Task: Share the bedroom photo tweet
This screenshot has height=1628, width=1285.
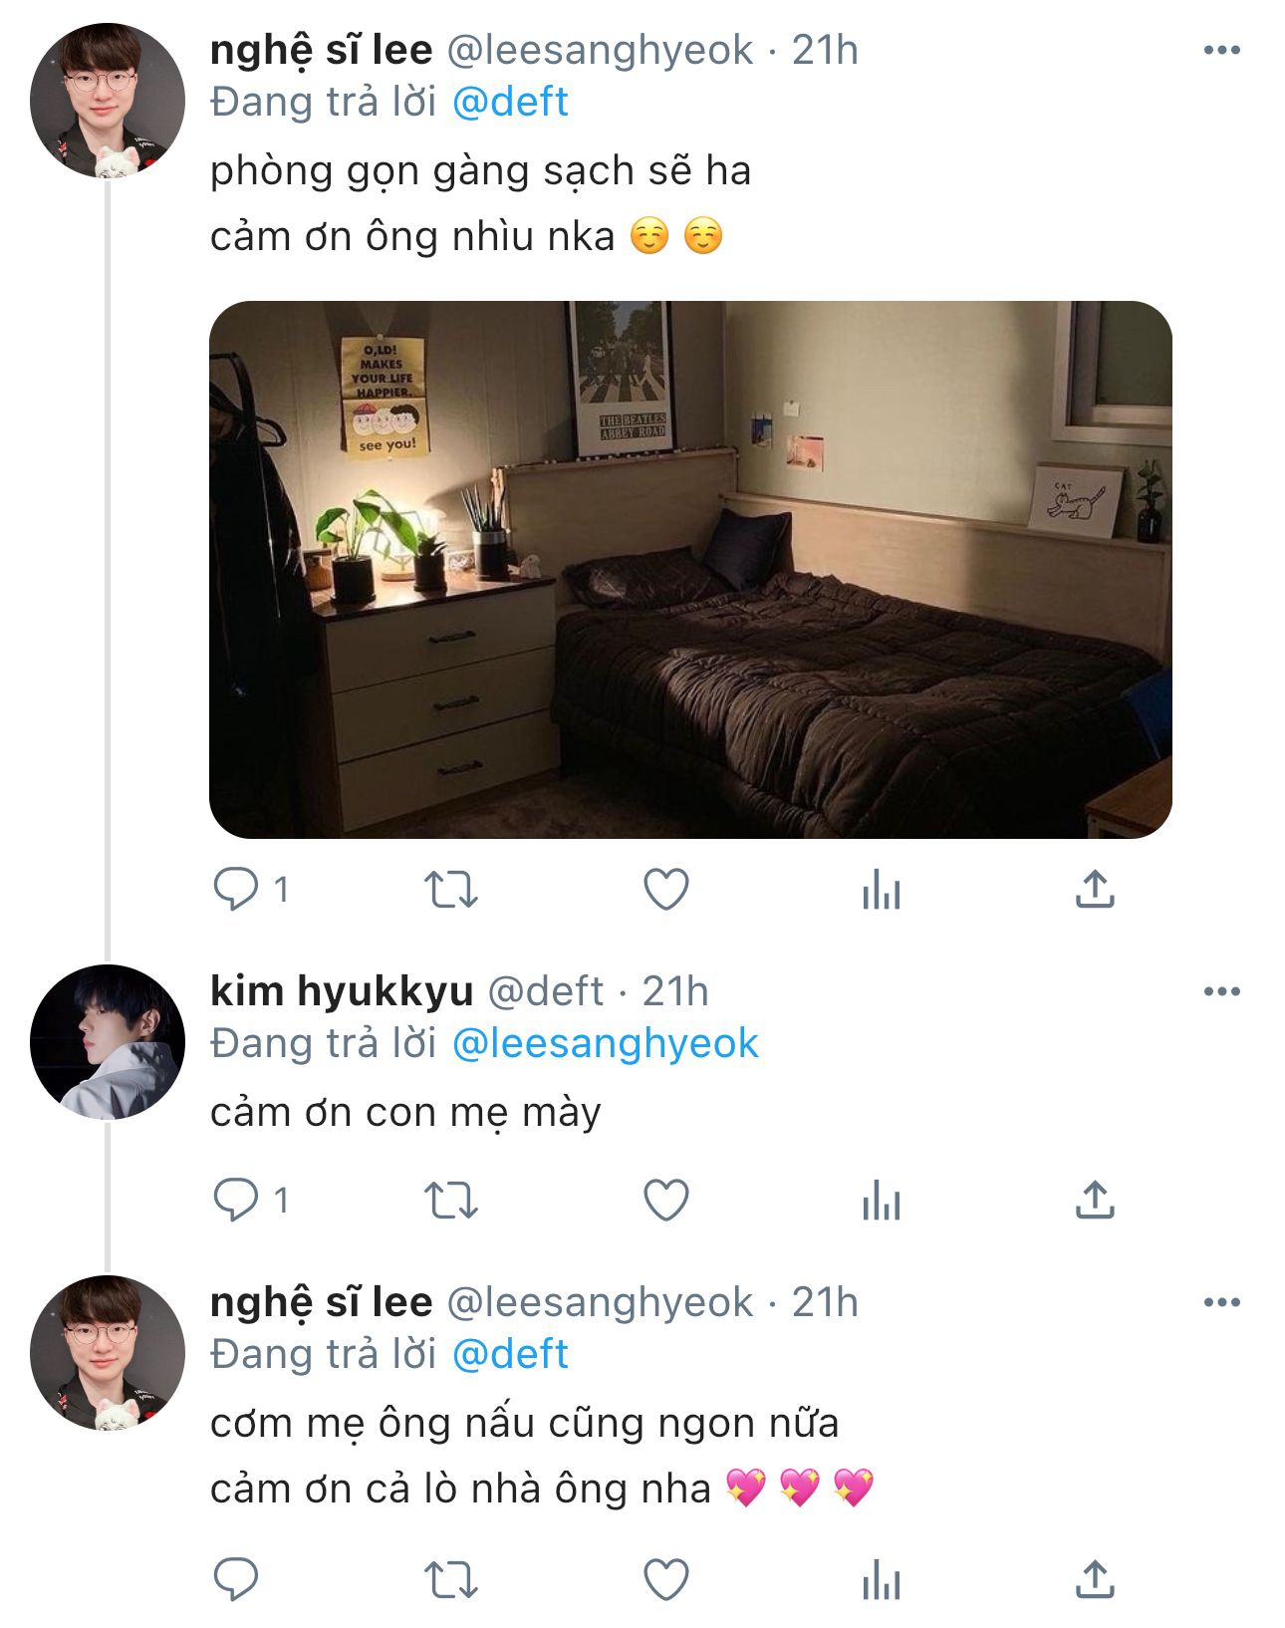Action: click(1095, 889)
